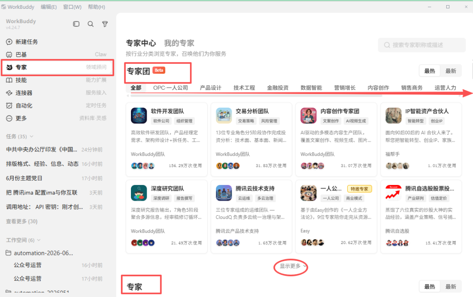Image resolution: width=473 pixels, height=297 pixels.
Task: Select 营销增长 category tab
Action: pyautogui.click(x=345, y=87)
